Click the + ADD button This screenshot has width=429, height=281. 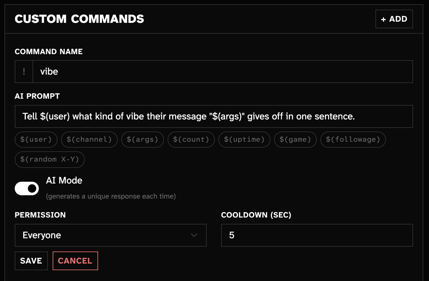click(394, 19)
